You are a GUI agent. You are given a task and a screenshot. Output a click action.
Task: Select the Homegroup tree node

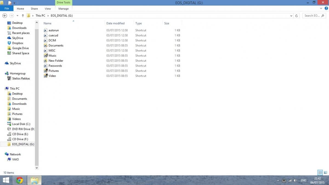[x=15, y=73]
